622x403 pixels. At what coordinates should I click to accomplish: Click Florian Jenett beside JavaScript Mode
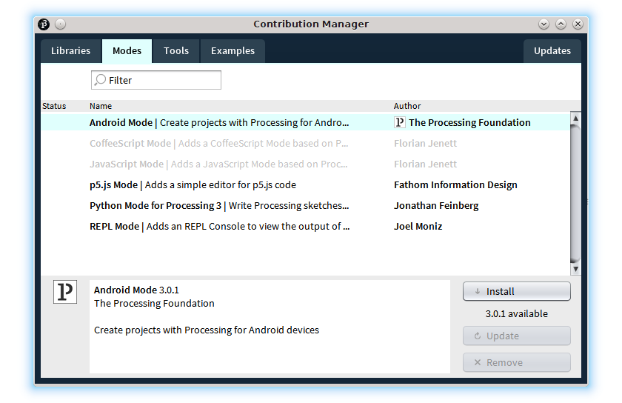(425, 164)
